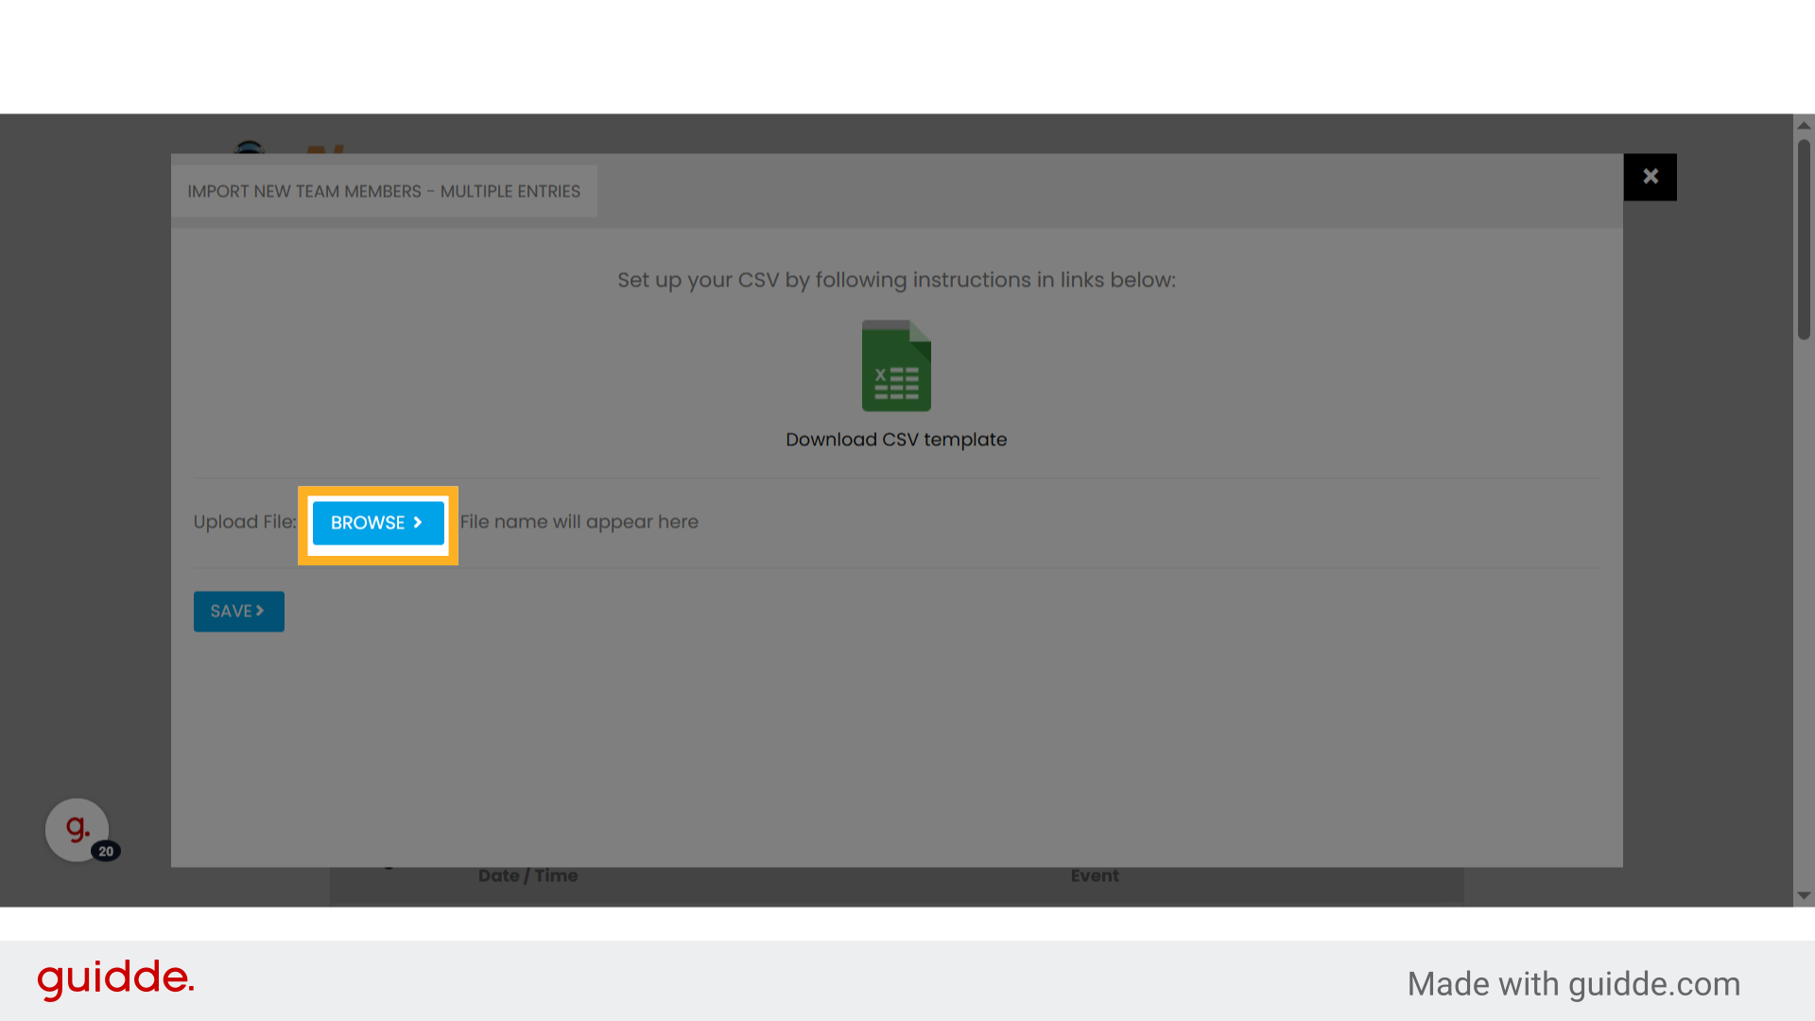Screen dimensions: 1815x1021
Task: Download the CSV template
Action: 895,439
